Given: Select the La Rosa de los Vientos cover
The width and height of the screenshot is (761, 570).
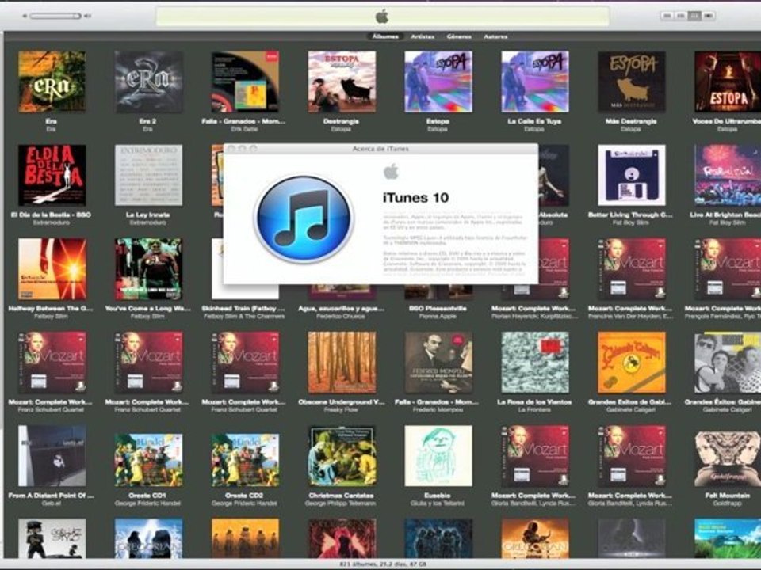Looking at the screenshot, I should [x=535, y=362].
